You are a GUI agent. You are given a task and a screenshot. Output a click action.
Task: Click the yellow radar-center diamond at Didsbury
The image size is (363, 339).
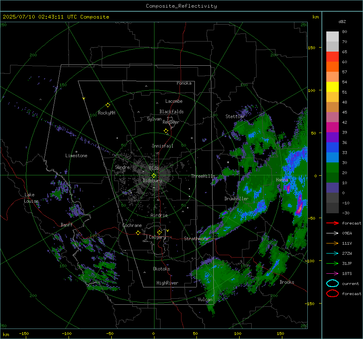tap(154, 176)
